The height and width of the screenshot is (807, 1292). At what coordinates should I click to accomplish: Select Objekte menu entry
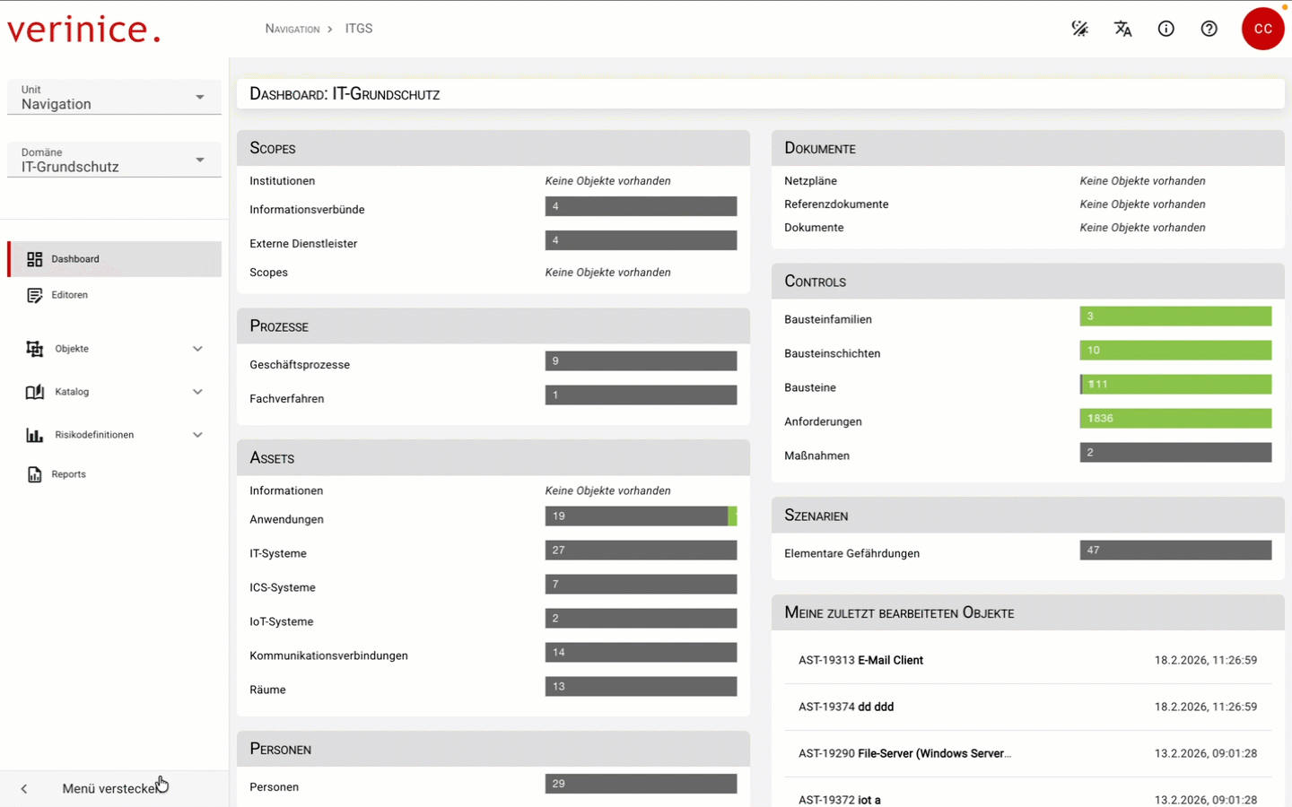(115, 349)
